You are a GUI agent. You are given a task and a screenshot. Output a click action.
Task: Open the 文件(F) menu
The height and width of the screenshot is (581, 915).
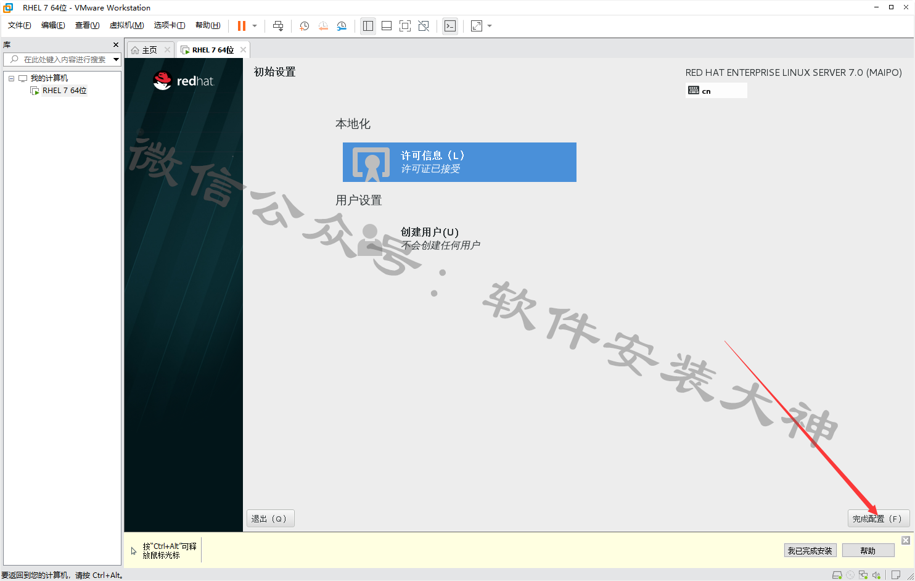[19, 25]
